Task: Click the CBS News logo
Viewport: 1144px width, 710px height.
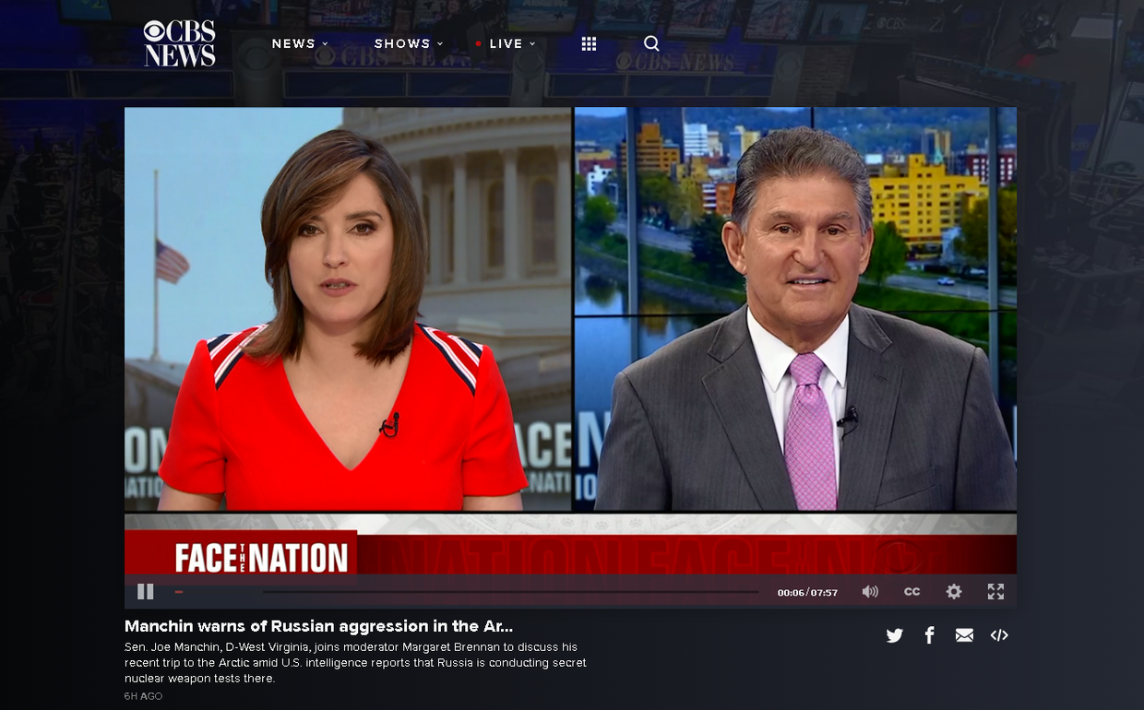Action: coord(179,43)
